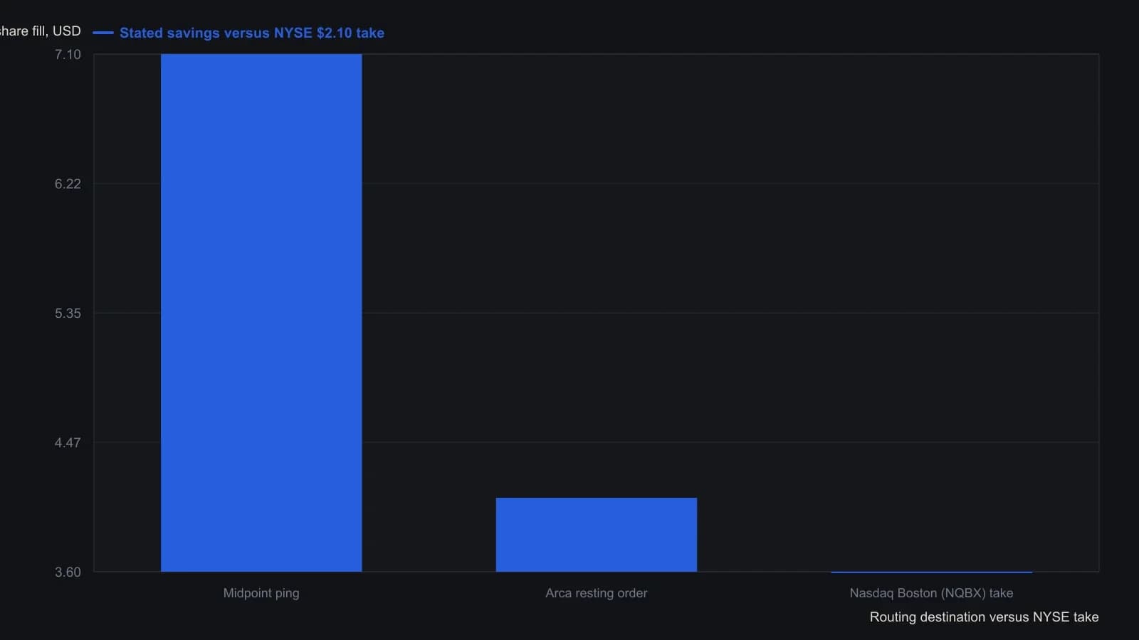Click the 4.47 y-axis tick value

68,443
